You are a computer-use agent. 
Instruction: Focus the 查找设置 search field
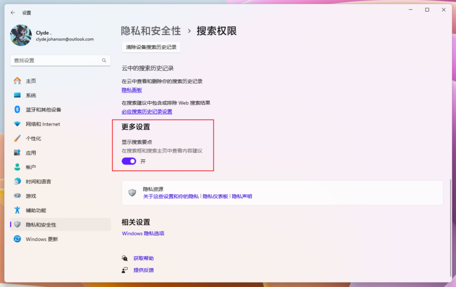pos(60,60)
